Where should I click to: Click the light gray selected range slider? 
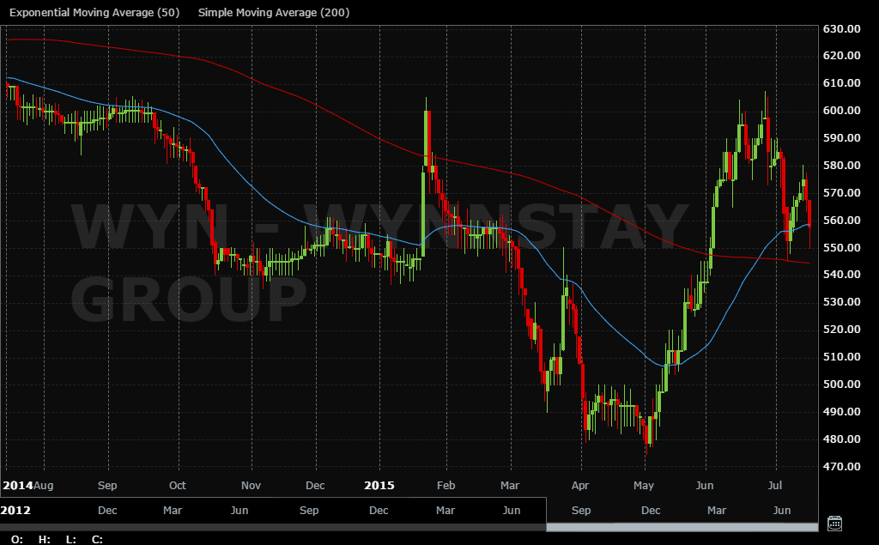pos(682,526)
